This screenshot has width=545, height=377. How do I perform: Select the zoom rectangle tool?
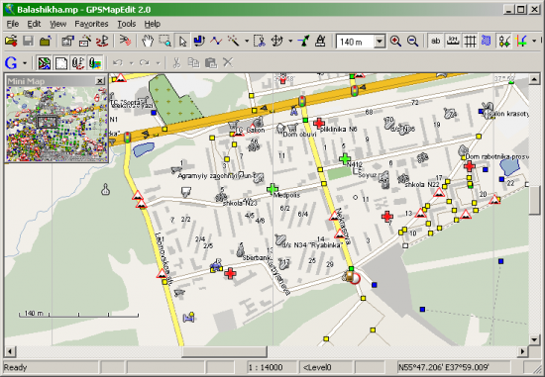click(x=164, y=42)
